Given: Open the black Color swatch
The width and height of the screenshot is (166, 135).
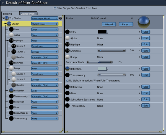Looking at the screenshot, I should click(x=102, y=32).
